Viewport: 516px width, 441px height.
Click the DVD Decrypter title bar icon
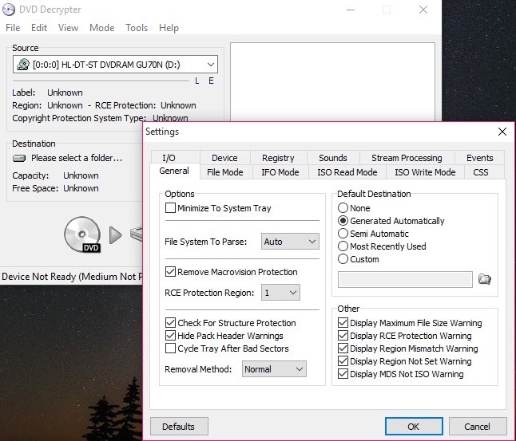[9, 10]
